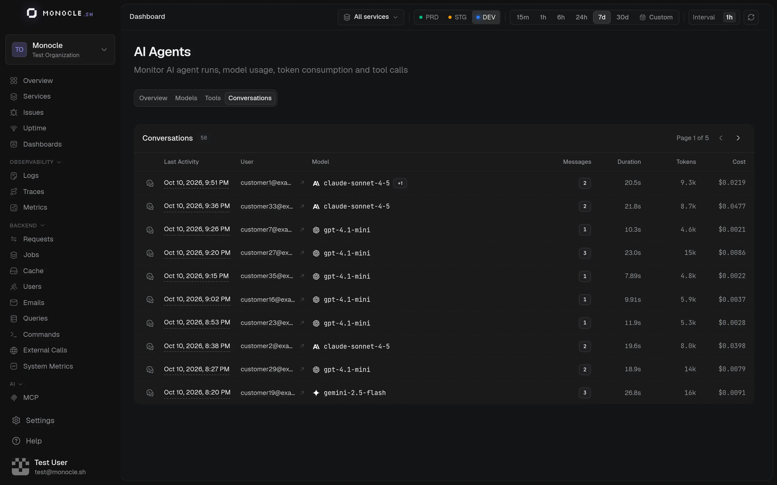Click the gemini-2.5-flash model cell
The width and height of the screenshot is (777, 485).
(x=349, y=393)
